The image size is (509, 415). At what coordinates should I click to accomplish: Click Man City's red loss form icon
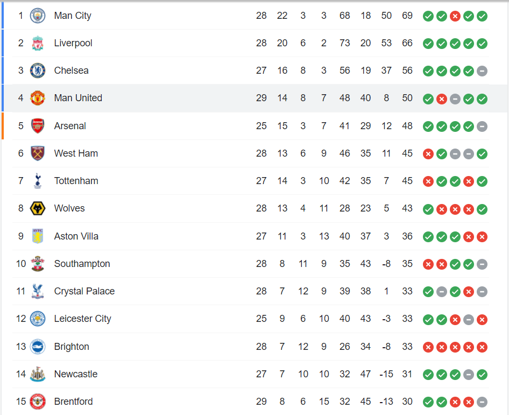pyautogui.click(x=455, y=16)
